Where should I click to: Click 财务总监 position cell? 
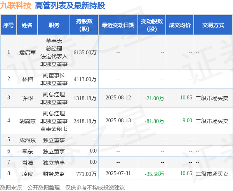pyautogui.click(x=54, y=174)
